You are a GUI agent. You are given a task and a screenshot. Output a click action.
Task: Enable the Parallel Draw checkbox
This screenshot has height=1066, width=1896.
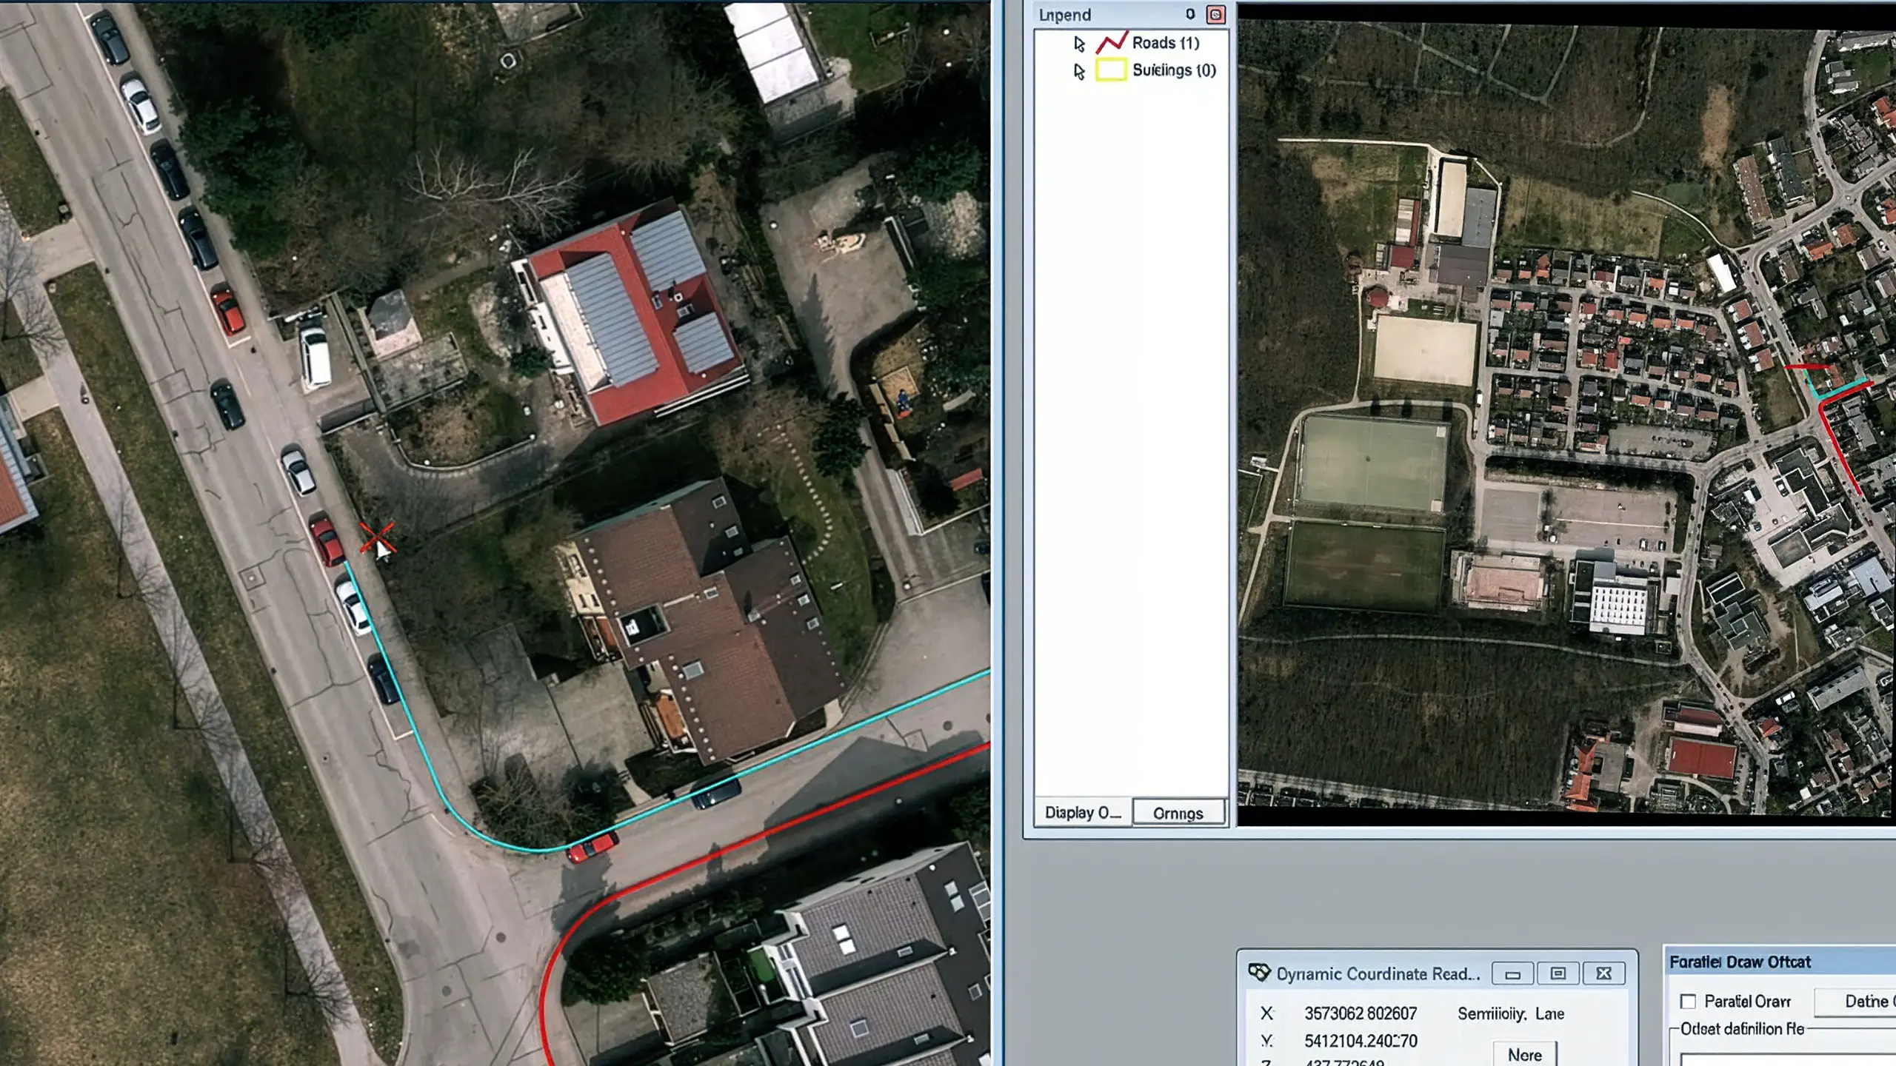1688,1002
